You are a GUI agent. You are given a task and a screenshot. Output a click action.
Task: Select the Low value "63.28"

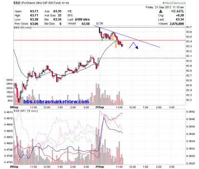(34, 20)
